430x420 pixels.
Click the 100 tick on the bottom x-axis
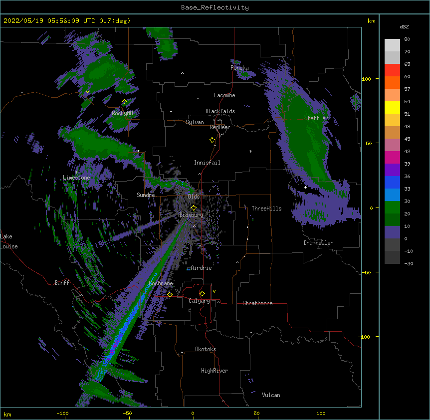point(321,413)
